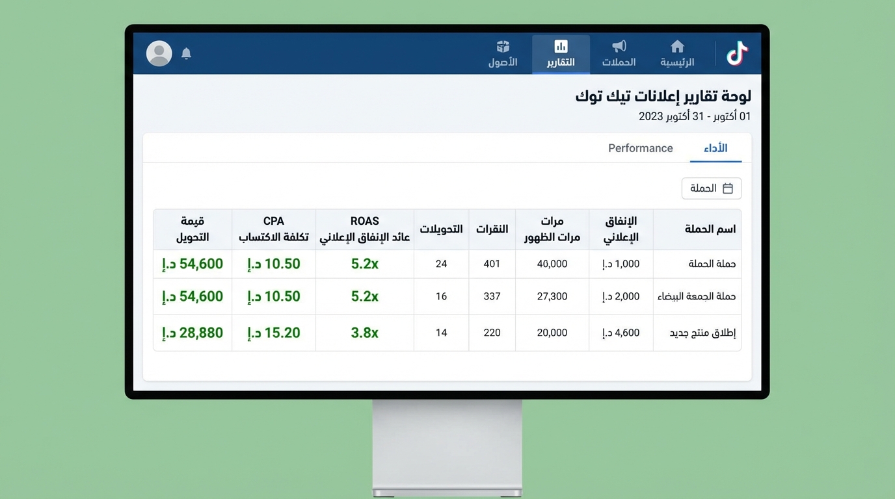Open the الحملة filter dropdown

pos(711,188)
